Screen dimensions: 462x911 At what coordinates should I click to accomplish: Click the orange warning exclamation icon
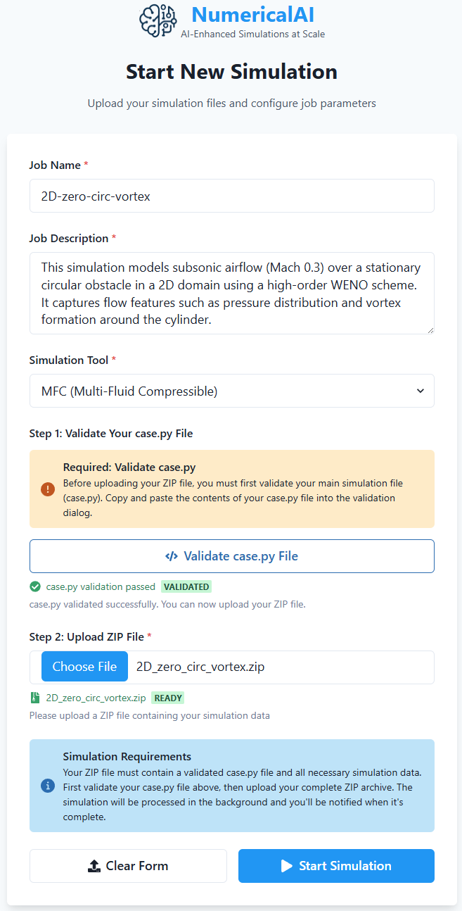pos(48,489)
